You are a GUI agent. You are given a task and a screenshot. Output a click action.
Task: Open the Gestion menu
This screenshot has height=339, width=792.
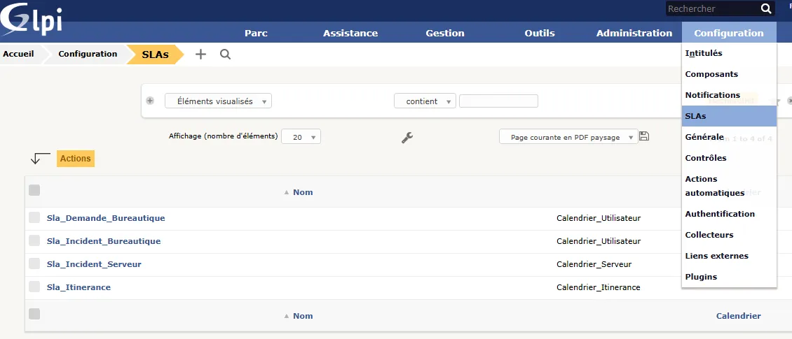445,34
